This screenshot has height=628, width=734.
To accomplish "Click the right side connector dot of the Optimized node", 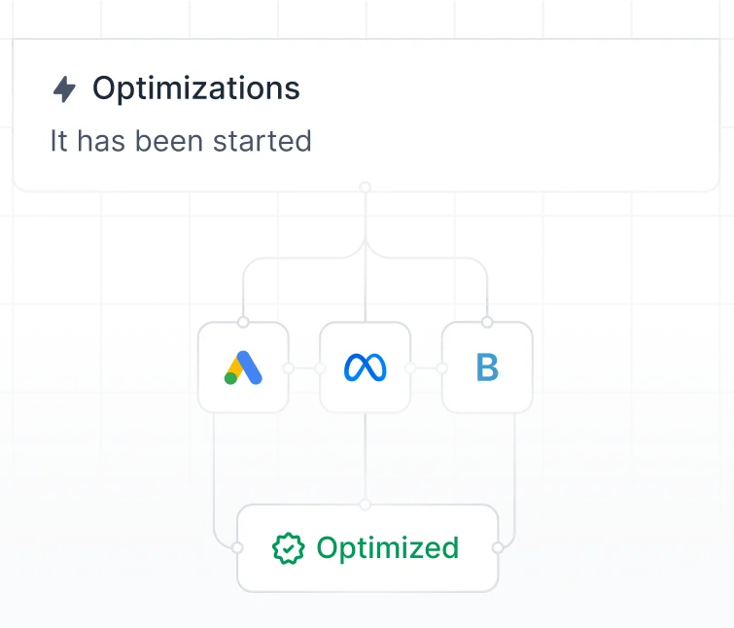I will pyautogui.click(x=498, y=547).
